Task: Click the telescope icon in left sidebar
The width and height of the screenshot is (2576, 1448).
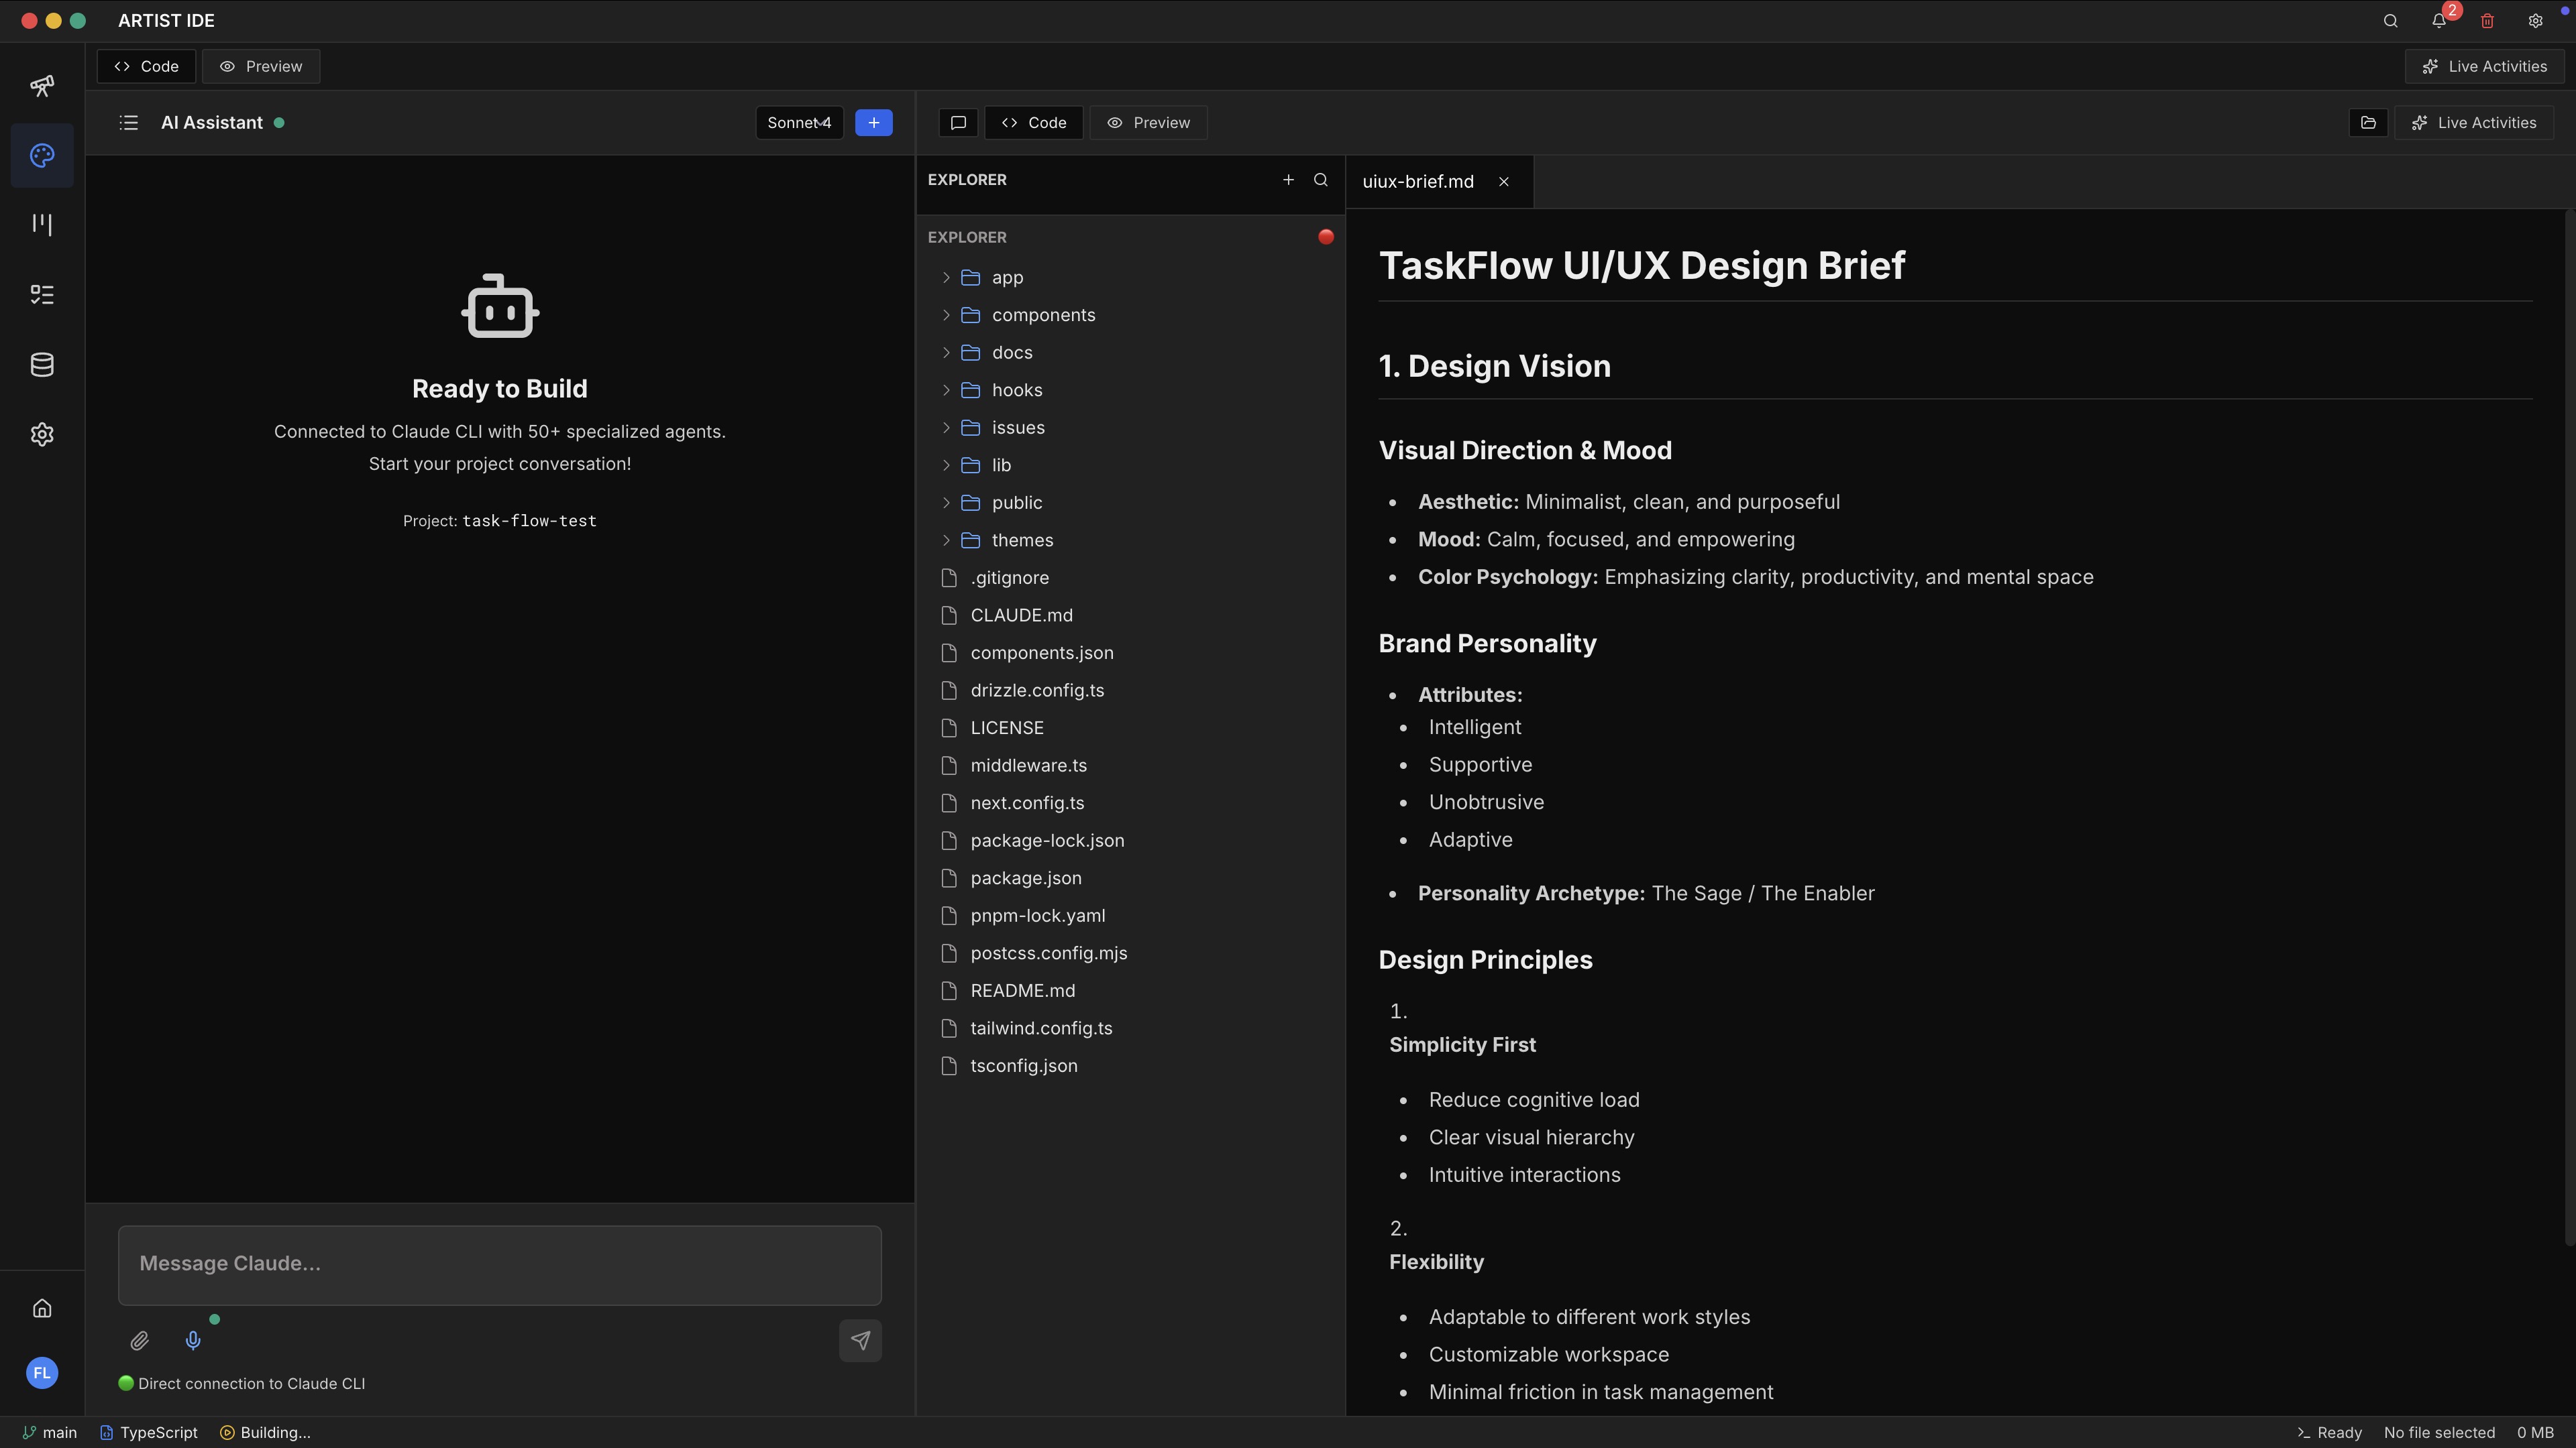Action: 42,86
